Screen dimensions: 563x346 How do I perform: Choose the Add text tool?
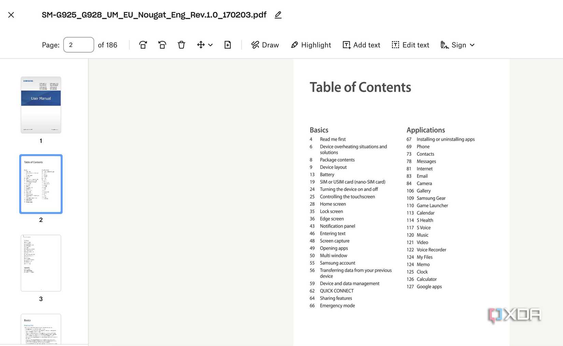click(x=361, y=45)
